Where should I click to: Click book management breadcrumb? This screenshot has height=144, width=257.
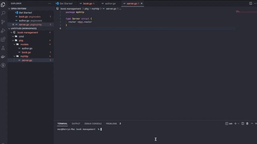pyautogui.click(x=71, y=9)
